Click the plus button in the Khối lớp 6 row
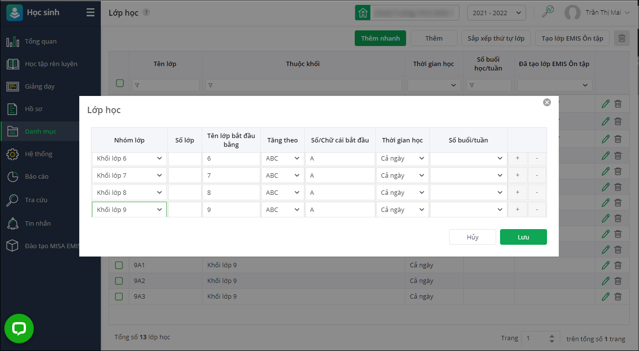 (518, 159)
